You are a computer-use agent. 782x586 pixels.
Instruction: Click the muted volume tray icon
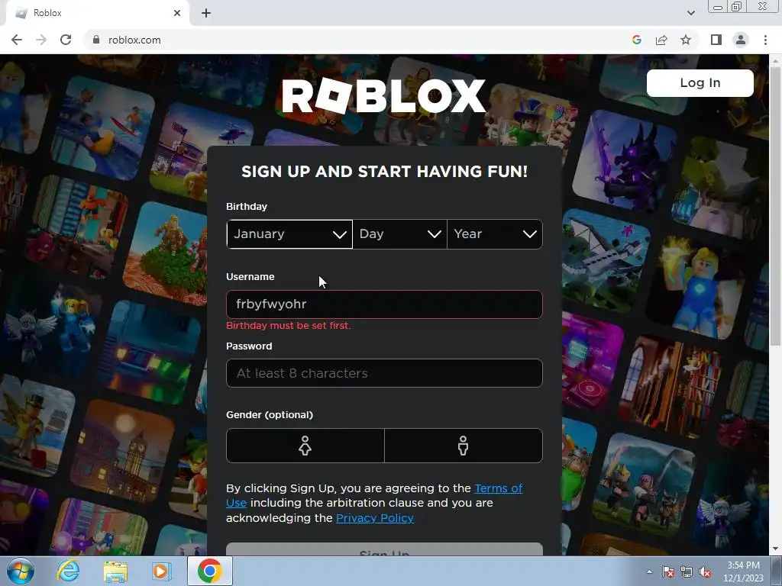(x=705, y=572)
